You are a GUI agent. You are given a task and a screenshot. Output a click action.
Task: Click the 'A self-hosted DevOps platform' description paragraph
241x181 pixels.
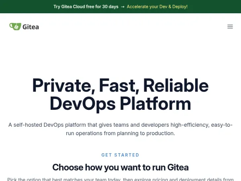point(120,129)
